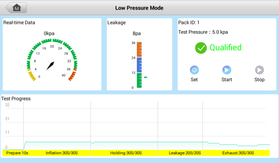The width and height of the screenshot is (279, 163).
Task: Click the 20 mark on the gauge
Action: point(52,47)
